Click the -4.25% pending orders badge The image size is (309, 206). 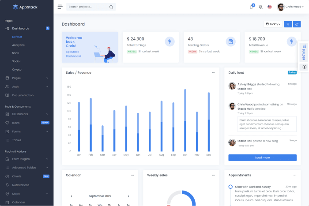coord(192,52)
